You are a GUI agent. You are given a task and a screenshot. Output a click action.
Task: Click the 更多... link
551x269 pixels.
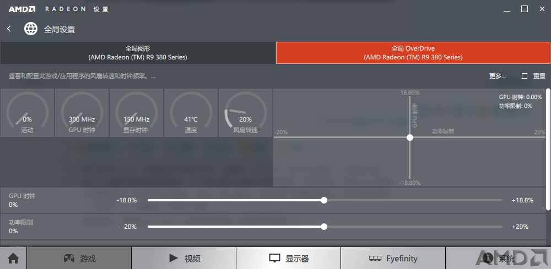[x=498, y=76]
